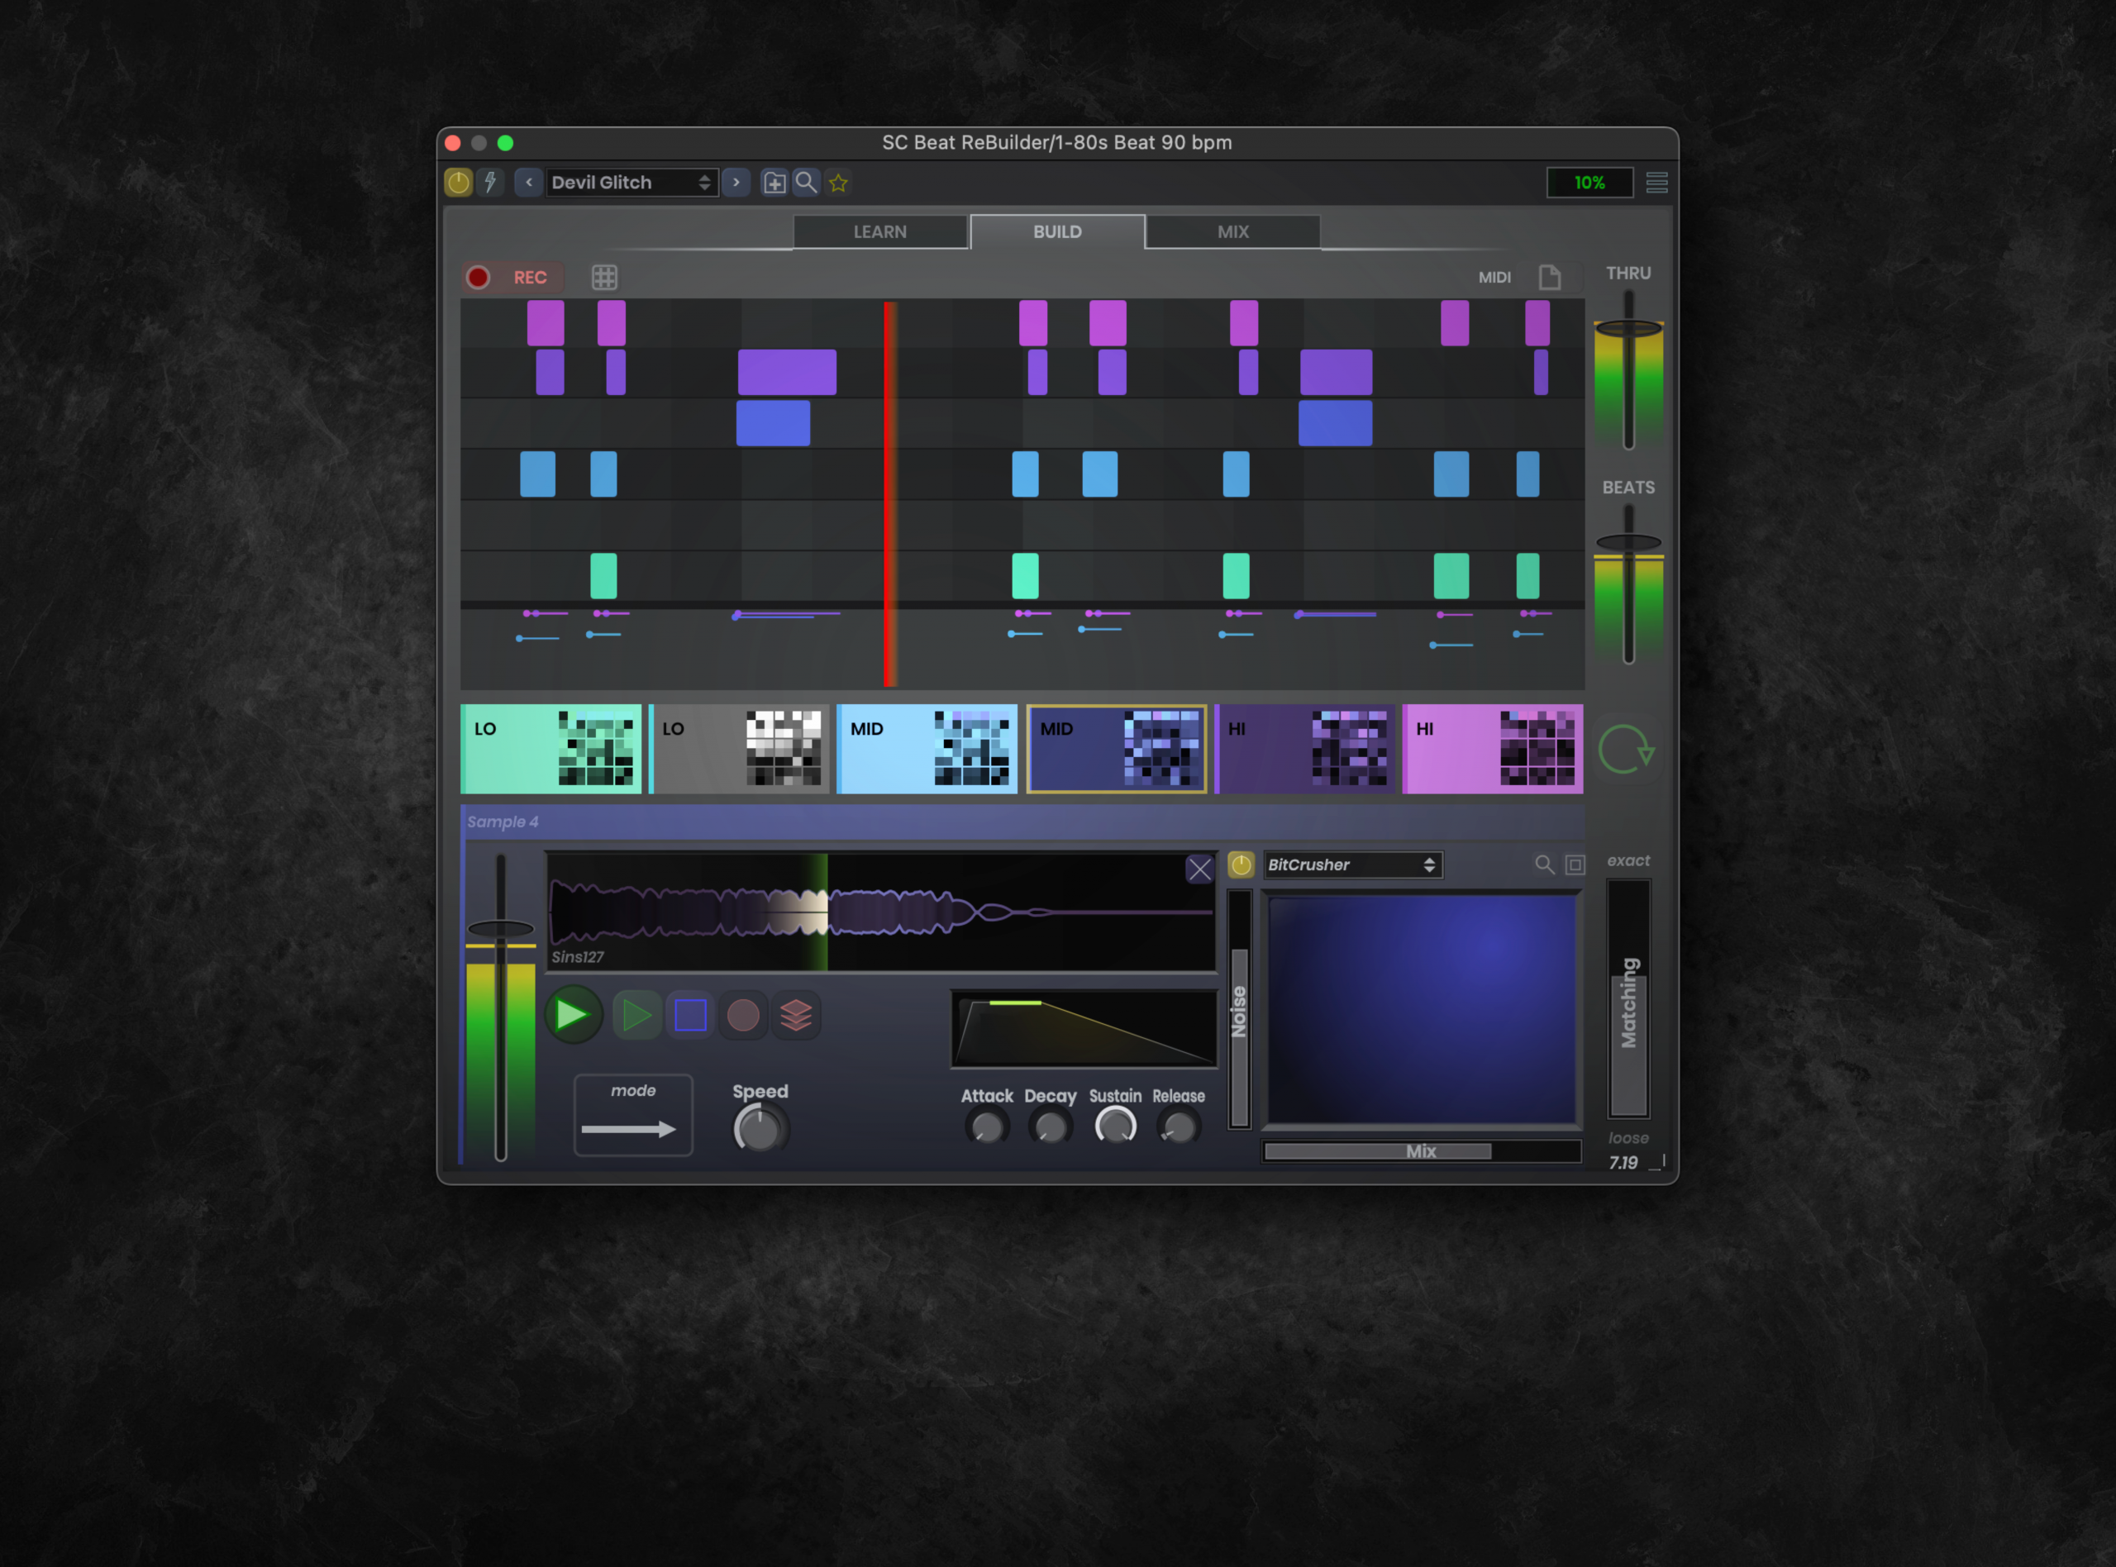Click the grid icon next to REC
The height and width of the screenshot is (1567, 2116).
[604, 277]
